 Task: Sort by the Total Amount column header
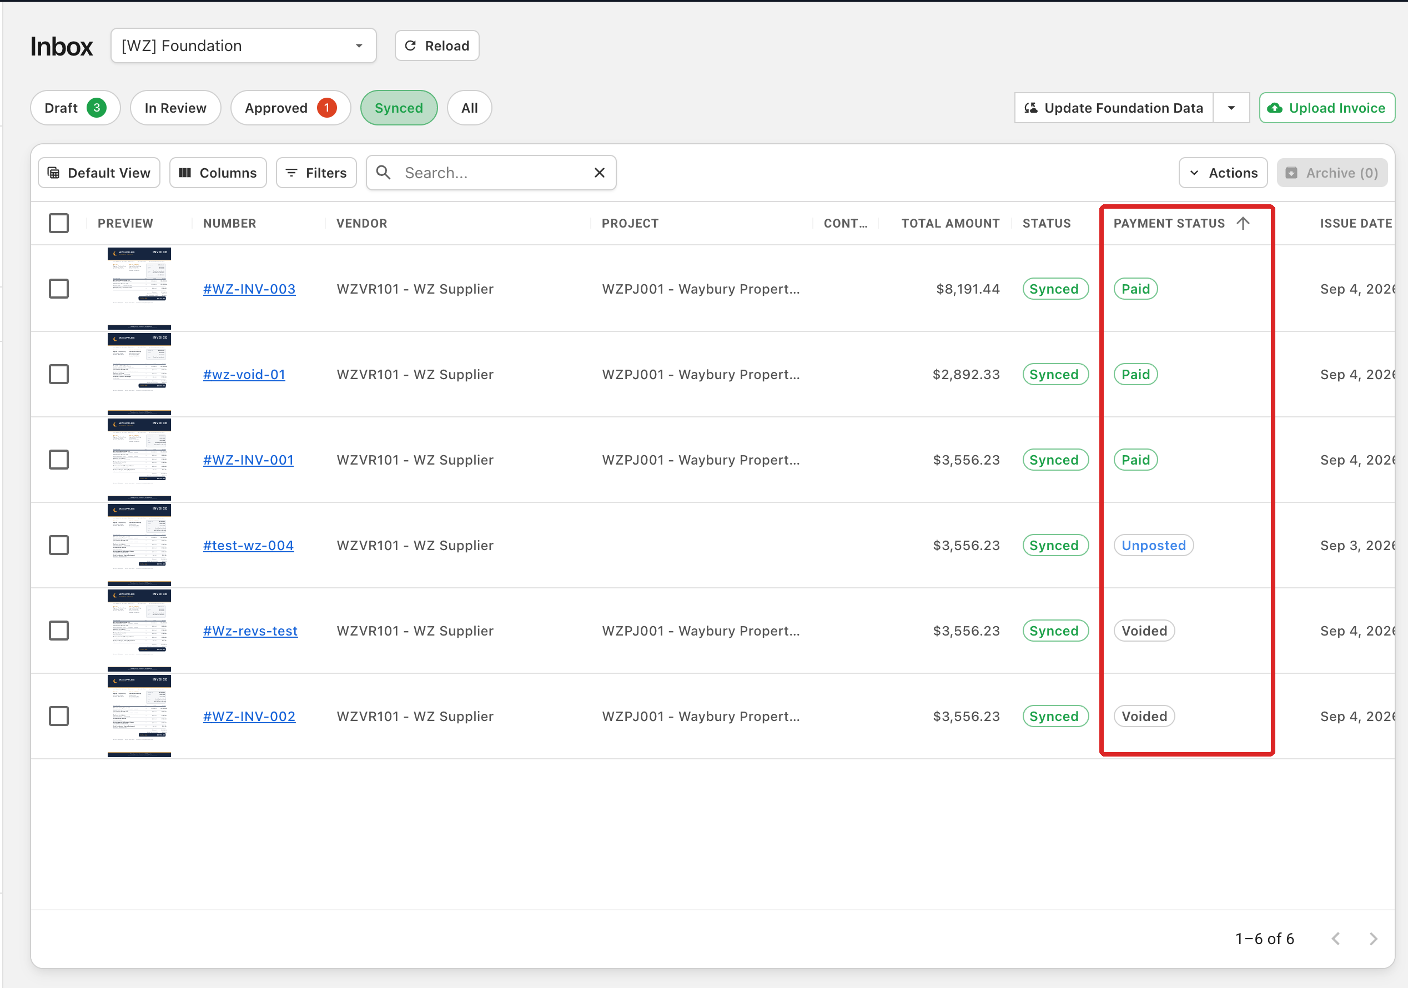pyautogui.click(x=950, y=223)
